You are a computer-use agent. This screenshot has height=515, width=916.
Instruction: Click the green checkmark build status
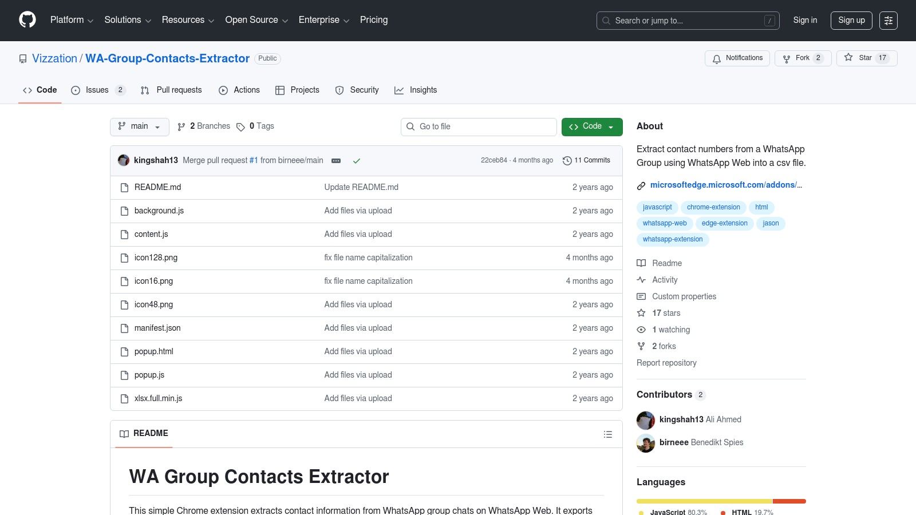point(357,161)
